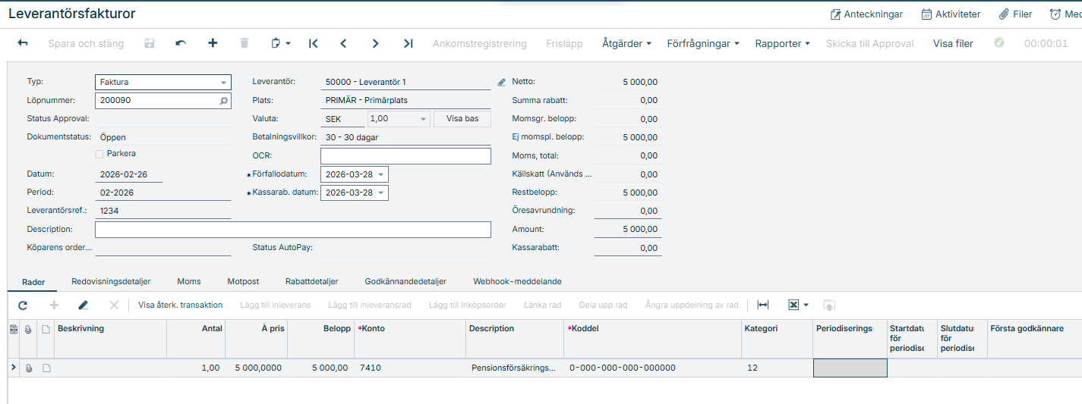The width and height of the screenshot is (1082, 404).
Task: Switch to the Moms tab
Action: (x=189, y=281)
